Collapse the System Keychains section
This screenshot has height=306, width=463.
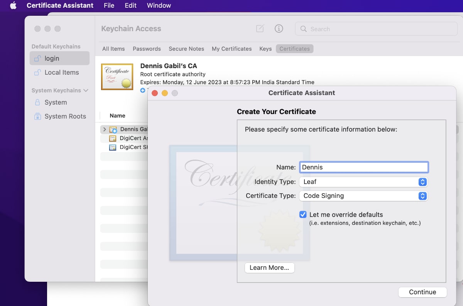click(x=86, y=90)
